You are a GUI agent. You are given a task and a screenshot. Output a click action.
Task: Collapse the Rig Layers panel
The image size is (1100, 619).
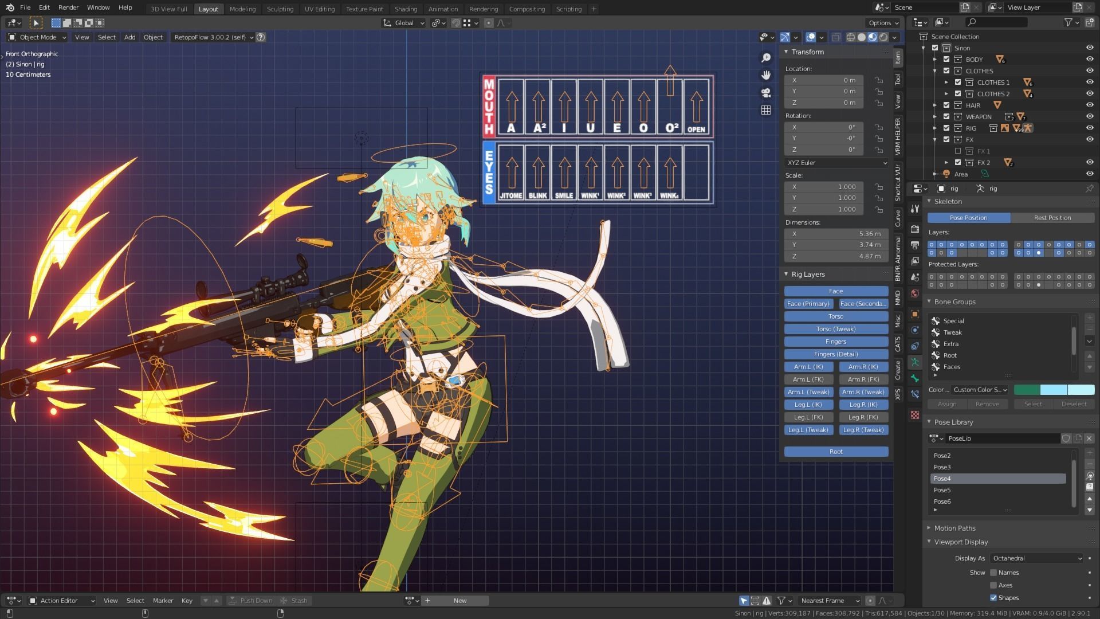click(x=808, y=275)
